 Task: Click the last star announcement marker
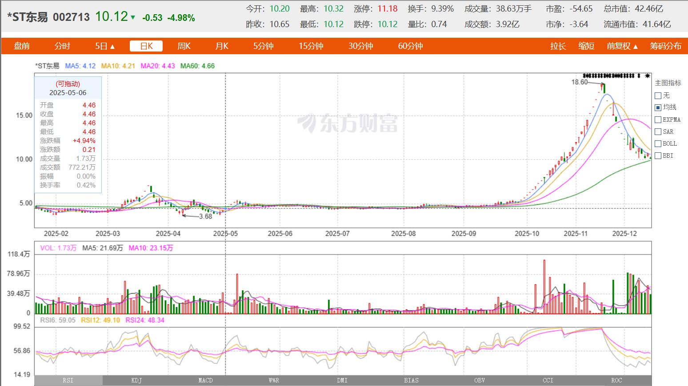648,76
